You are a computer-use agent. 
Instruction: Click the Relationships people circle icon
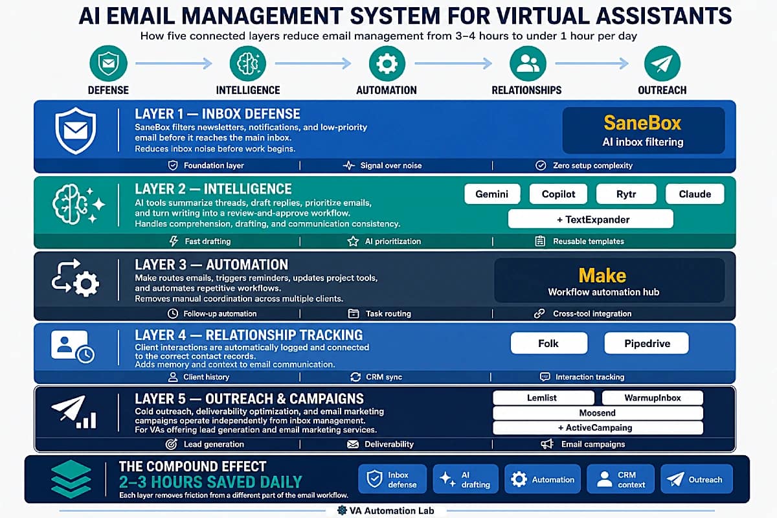click(528, 63)
